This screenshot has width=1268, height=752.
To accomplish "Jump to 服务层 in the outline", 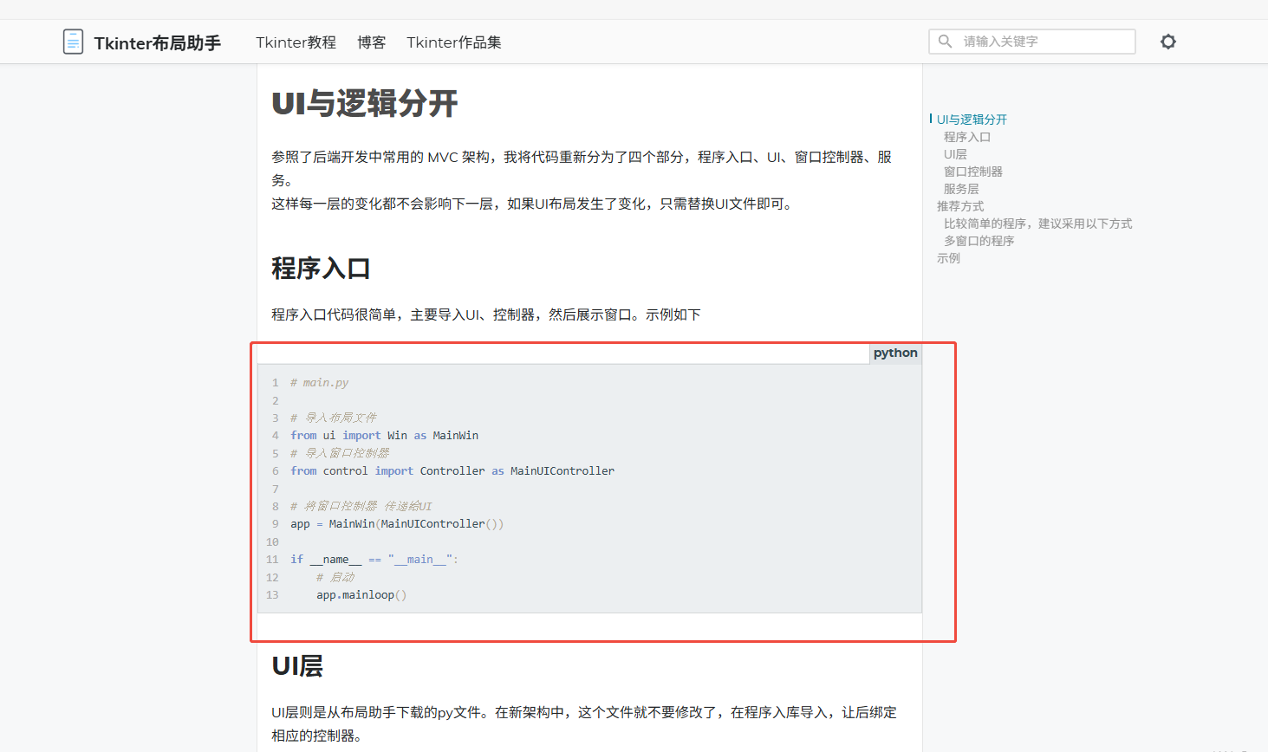I will [x=961, y=189].
